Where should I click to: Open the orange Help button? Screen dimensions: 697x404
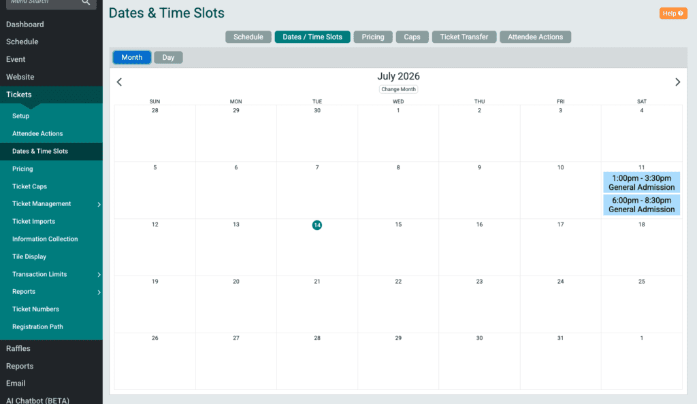[673, 14]
